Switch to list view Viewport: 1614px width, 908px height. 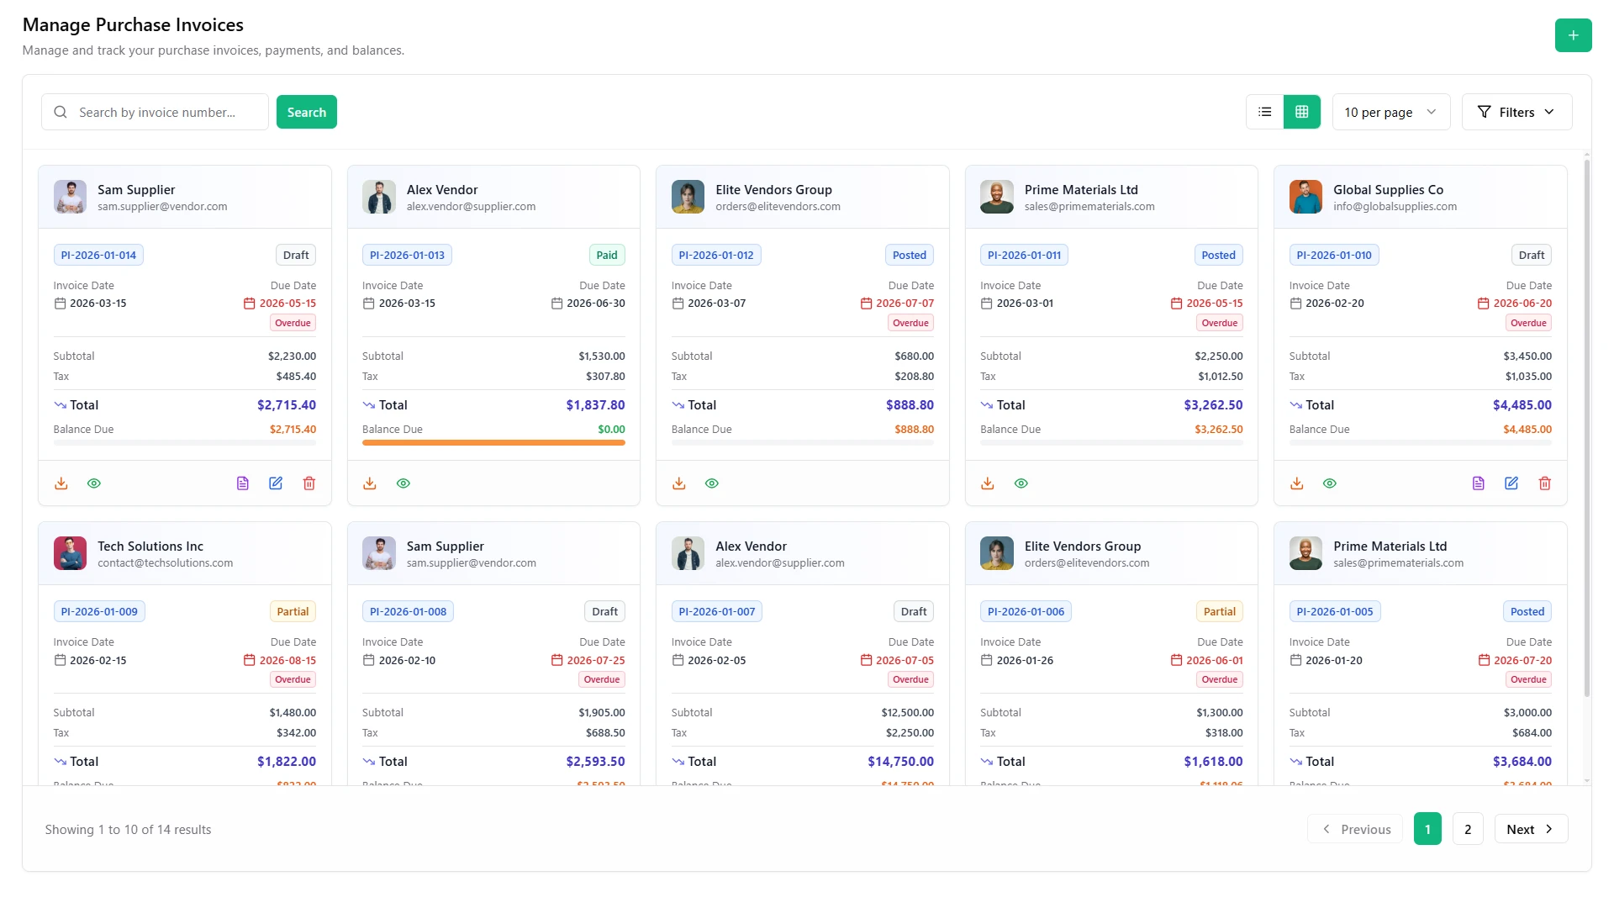[1264, 112]
